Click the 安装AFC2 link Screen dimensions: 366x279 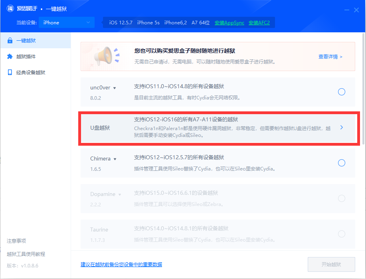[259, 22]
